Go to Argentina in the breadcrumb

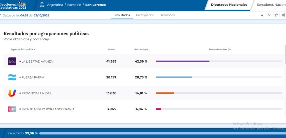(55, 5)
